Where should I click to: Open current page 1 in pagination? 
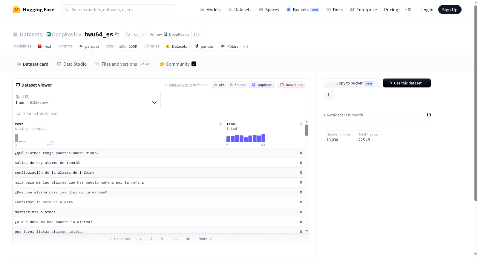coord(141,239)
